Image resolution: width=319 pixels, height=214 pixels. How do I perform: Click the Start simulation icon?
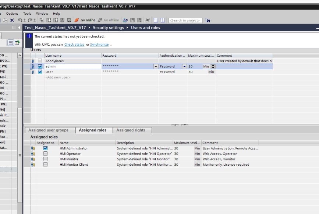click(x=62, y=20)
